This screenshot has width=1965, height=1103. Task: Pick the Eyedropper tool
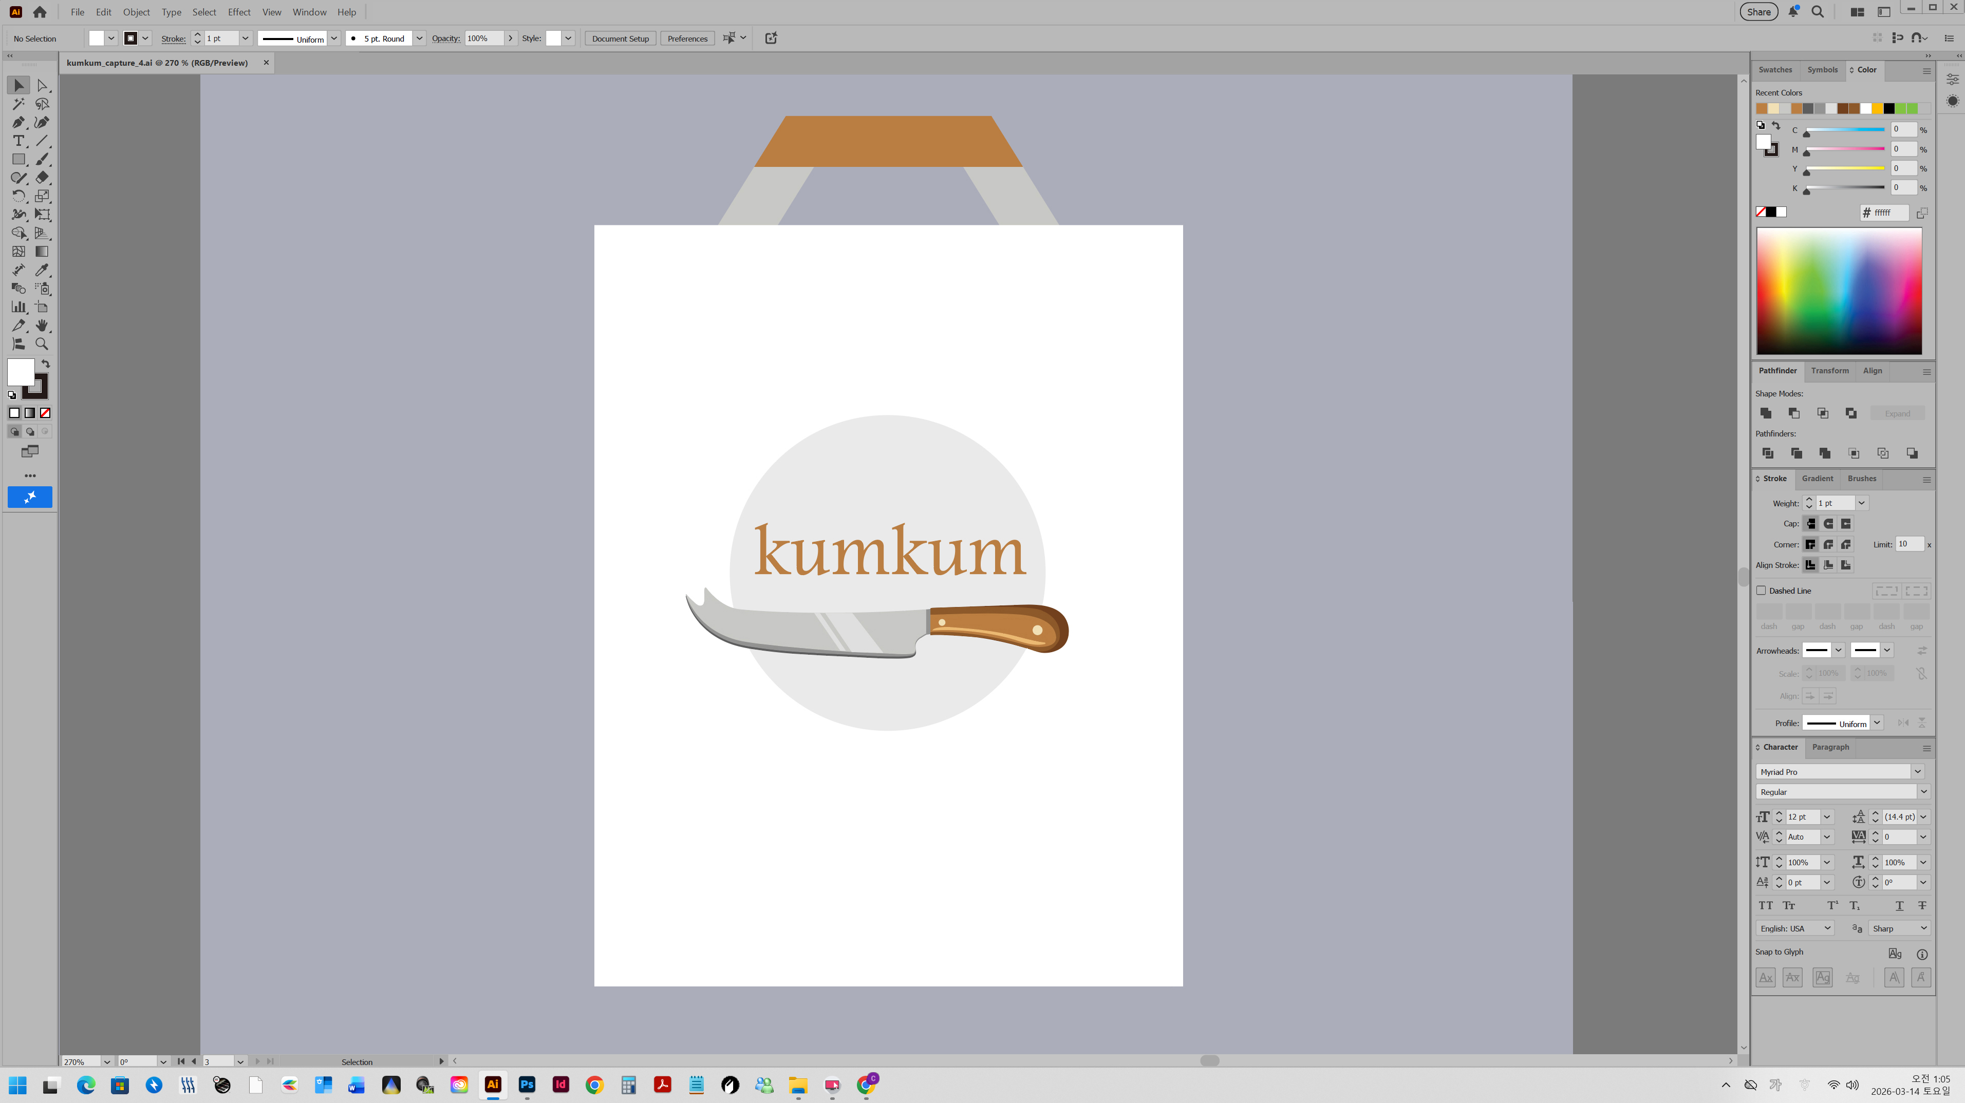(42, 270)
